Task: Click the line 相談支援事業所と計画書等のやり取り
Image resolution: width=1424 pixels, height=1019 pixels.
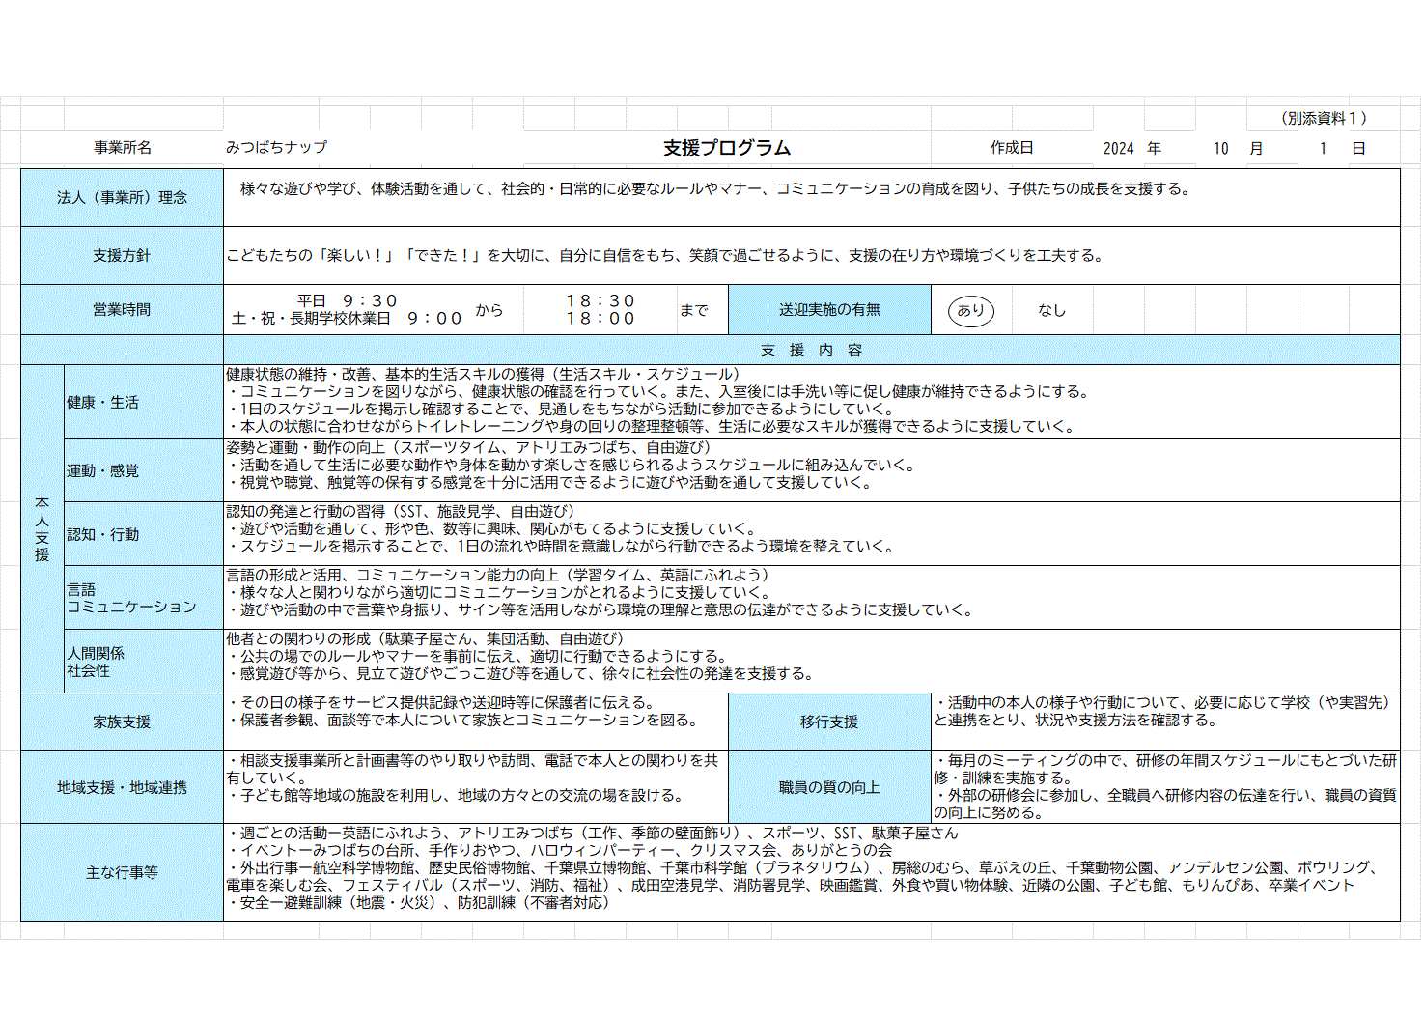Action: point(473,770)
